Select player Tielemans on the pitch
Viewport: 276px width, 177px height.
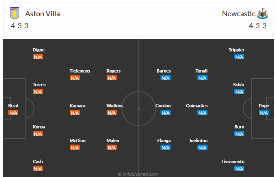click(80, 71)
